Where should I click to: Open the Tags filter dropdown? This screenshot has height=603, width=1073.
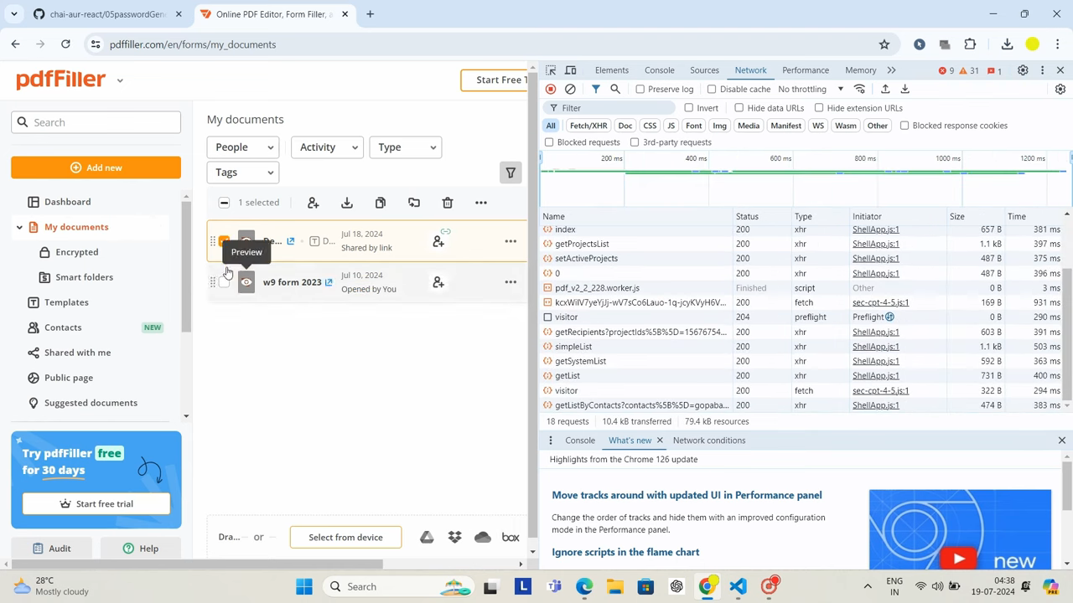click(x=243, y=173)
